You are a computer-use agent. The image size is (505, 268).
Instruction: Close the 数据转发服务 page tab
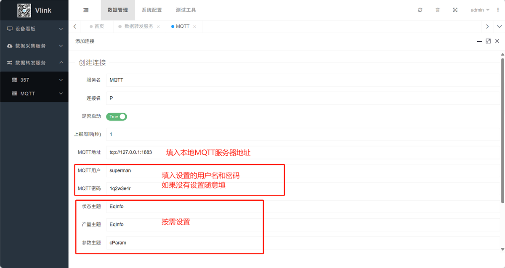158,27
